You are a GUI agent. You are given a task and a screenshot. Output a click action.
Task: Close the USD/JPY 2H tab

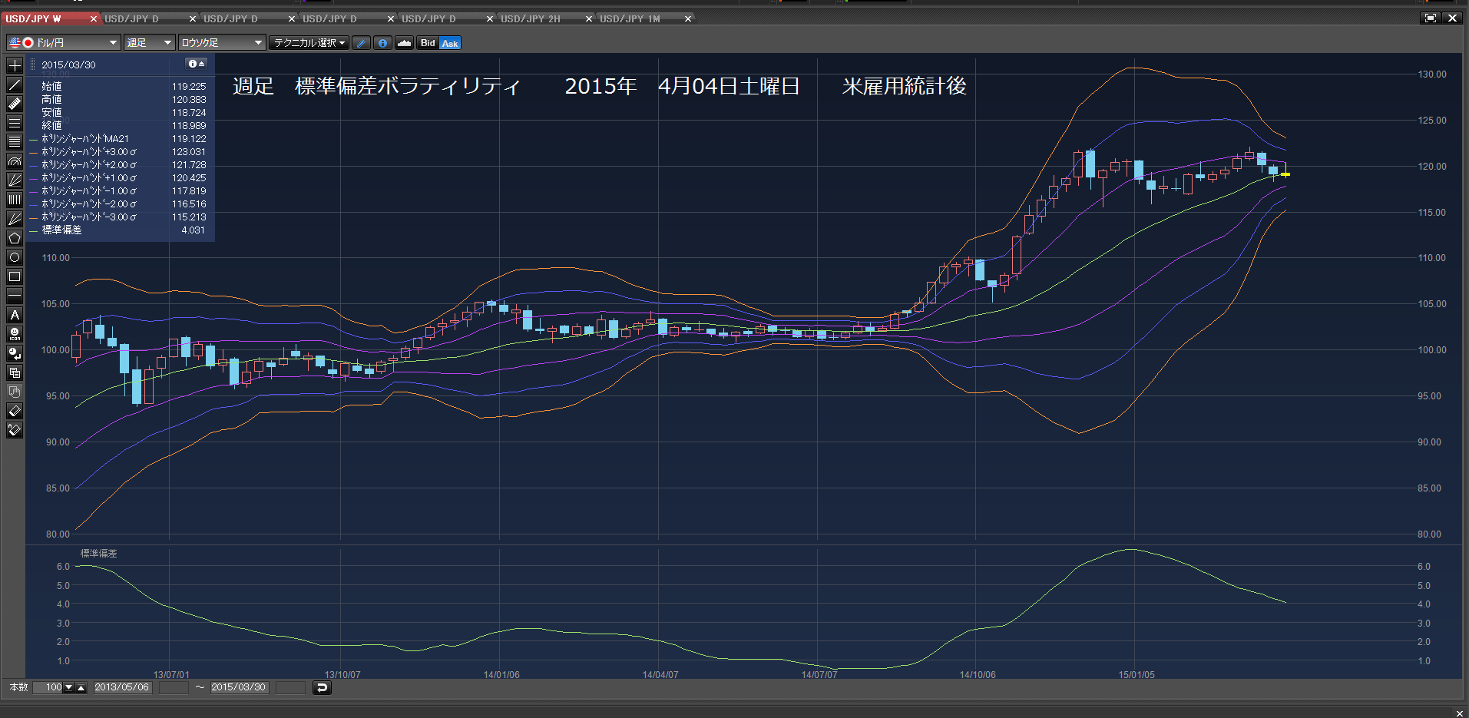(x=589, y=18)
